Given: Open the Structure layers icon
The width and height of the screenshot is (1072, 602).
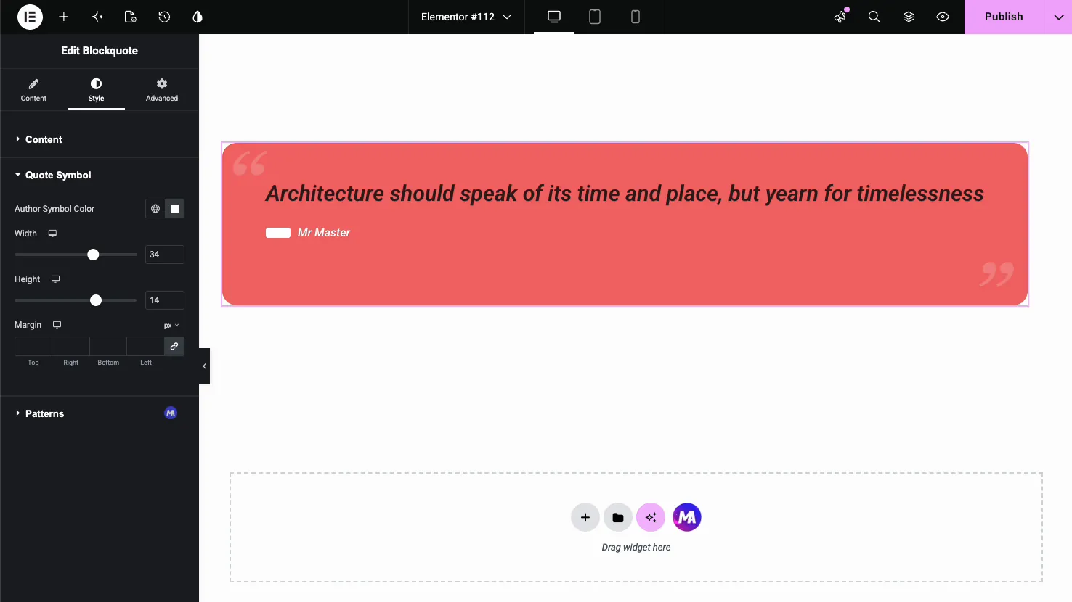Looking at the screenshot, I should (909, 17).
